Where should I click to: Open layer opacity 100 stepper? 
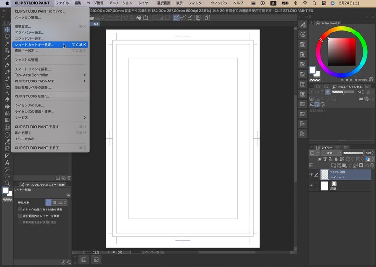[x=372, y=153]
